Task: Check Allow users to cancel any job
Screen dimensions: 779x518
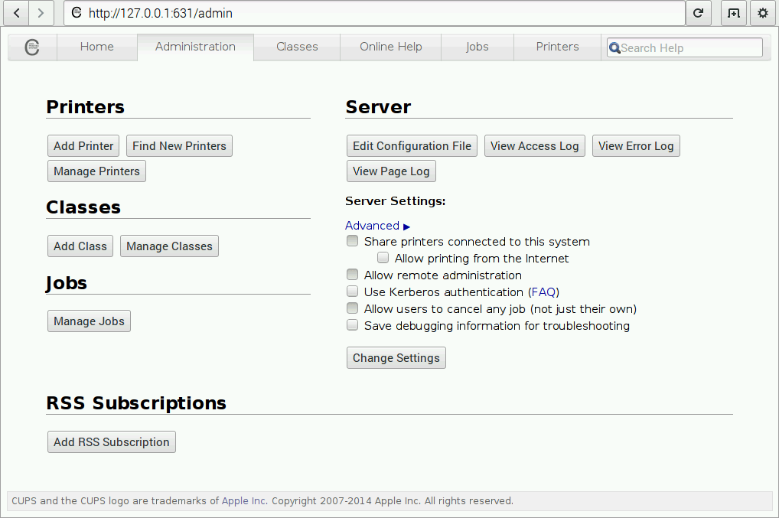Action: click(x=352, y=308)
